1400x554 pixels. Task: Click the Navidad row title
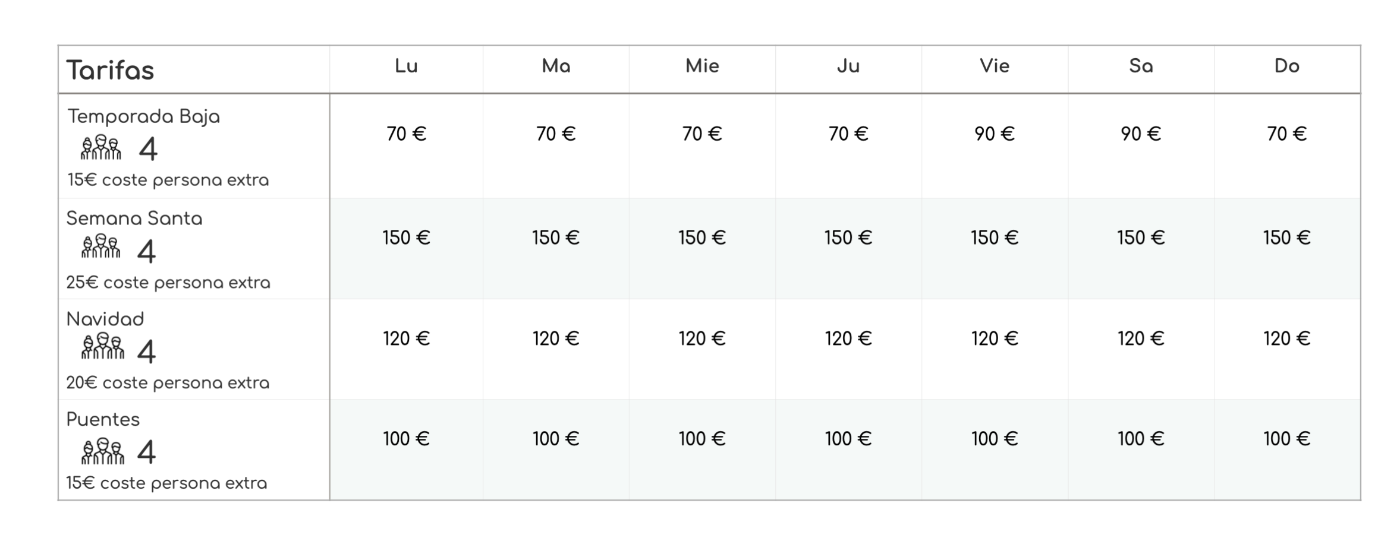[105, 319]
